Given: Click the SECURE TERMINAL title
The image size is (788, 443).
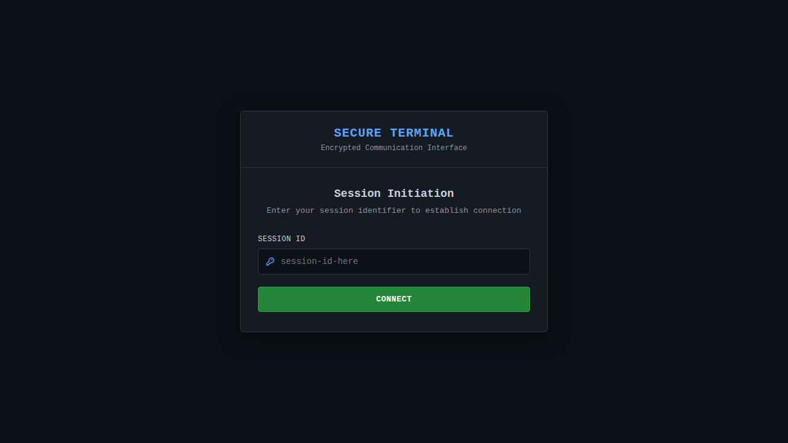Looking at the screenshot, I should 394,133.
